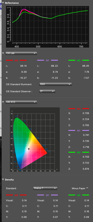Viewport: 93px width, 222px height.
Task: Select the M1 Z value 0.718
Action: 86,147
